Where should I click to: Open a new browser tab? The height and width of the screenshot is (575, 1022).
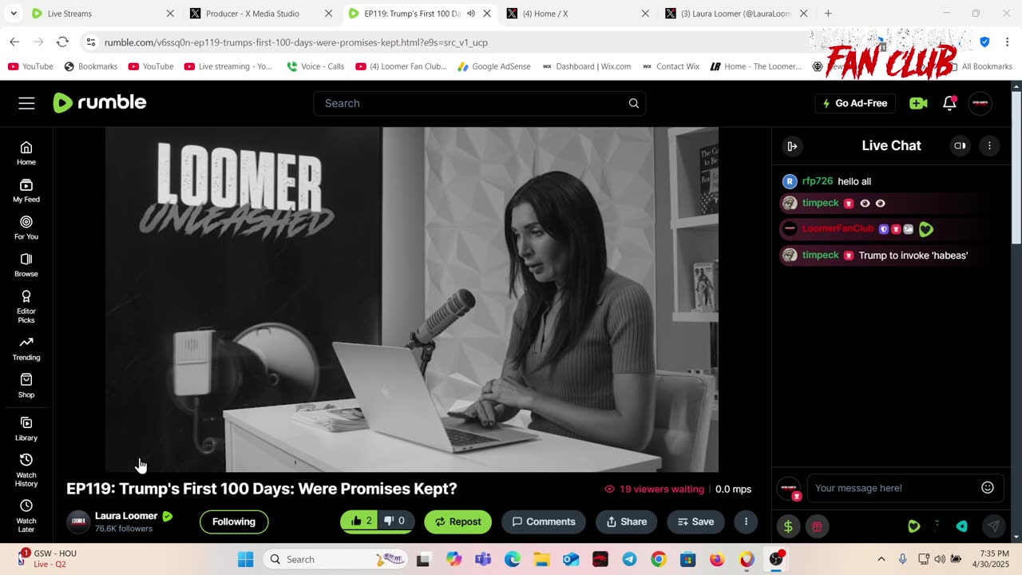point(828,14)
